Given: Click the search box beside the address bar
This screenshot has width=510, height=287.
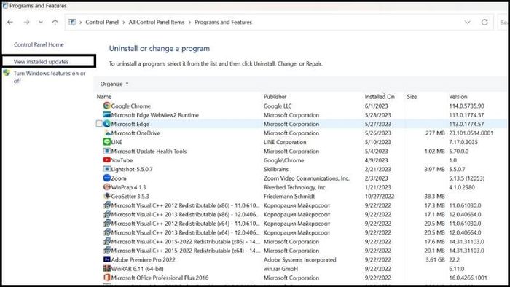Looking at the screenshot, I should click(503, 22).
